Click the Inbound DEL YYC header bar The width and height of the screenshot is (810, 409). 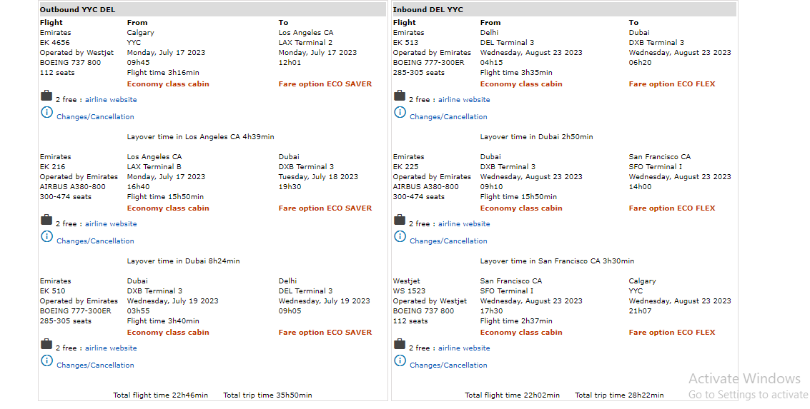pos(564,9)
